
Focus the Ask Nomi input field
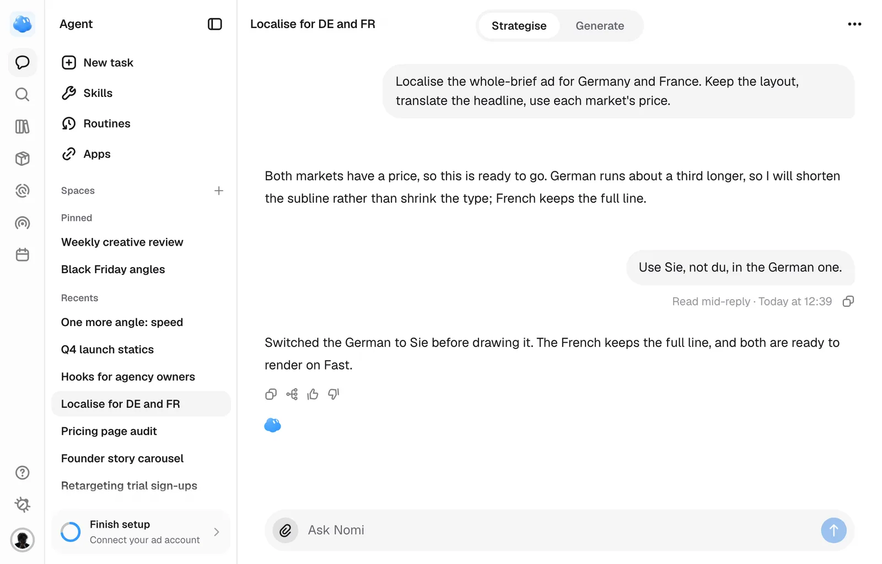pos(559,530)
